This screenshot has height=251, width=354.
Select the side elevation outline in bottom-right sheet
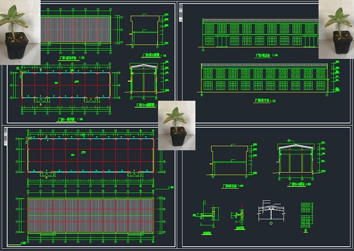[229, 161]
